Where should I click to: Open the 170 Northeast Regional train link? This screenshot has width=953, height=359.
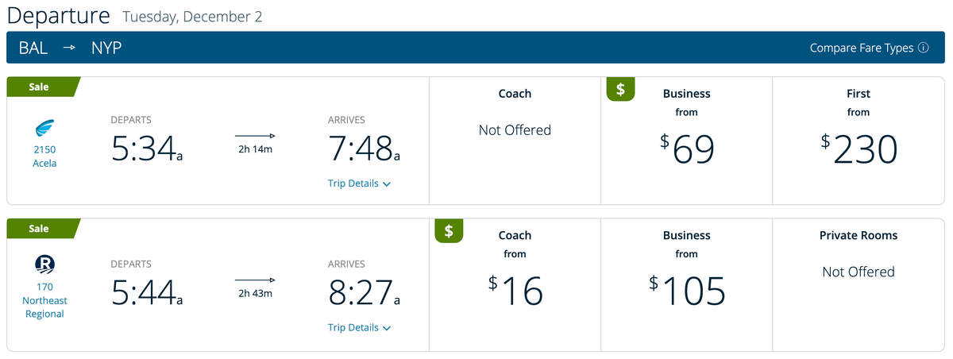44,300
